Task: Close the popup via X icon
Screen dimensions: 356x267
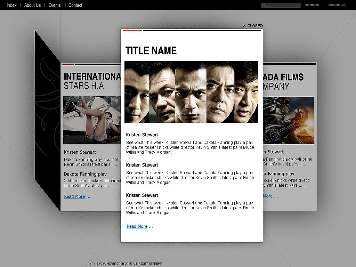Action: [x=244, y=26]
